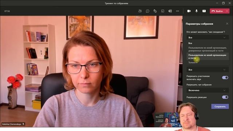
Task: Toggle Разрешать участникам включать звук switch
Action: (x=225, y=78)
